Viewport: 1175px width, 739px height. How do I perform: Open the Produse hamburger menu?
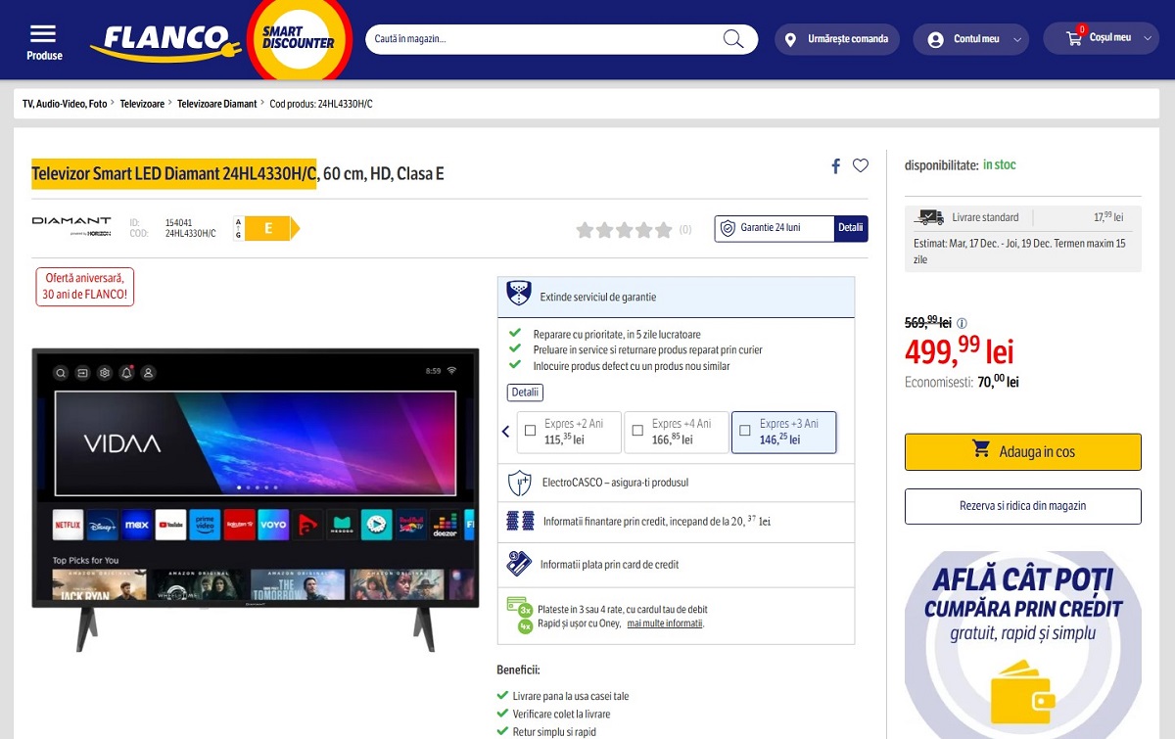[x=44, y=42]
